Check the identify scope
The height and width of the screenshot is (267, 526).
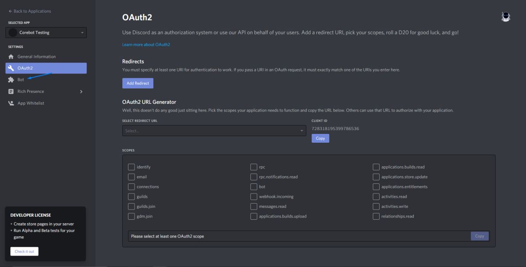131,167
